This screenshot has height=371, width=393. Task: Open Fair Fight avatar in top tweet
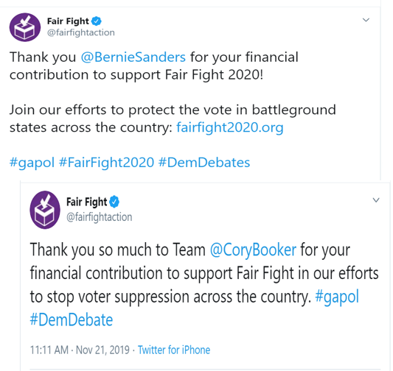[25, 27]
